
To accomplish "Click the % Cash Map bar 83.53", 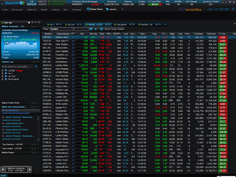I will coord(155,4).
